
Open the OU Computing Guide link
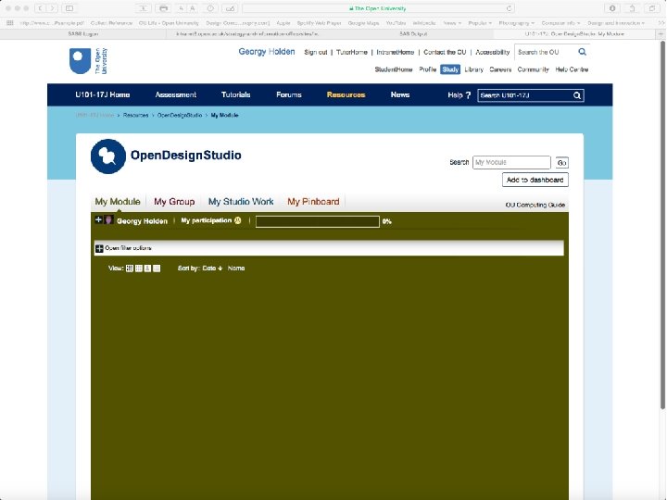click(x=535, y=205)
